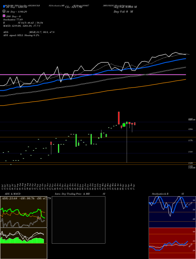
Task: Click the Intra Day Trading Price & MR title
Action: (72, 194)
